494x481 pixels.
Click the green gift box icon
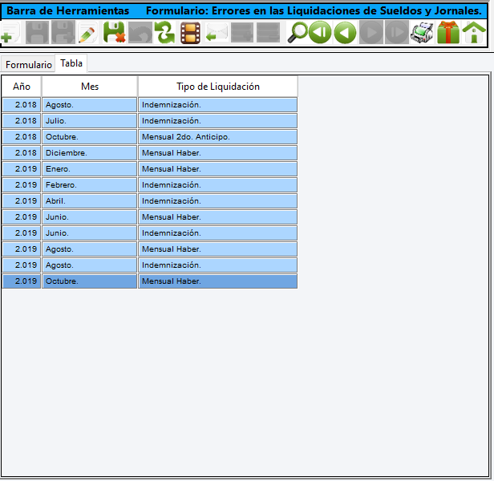point(448,32)
